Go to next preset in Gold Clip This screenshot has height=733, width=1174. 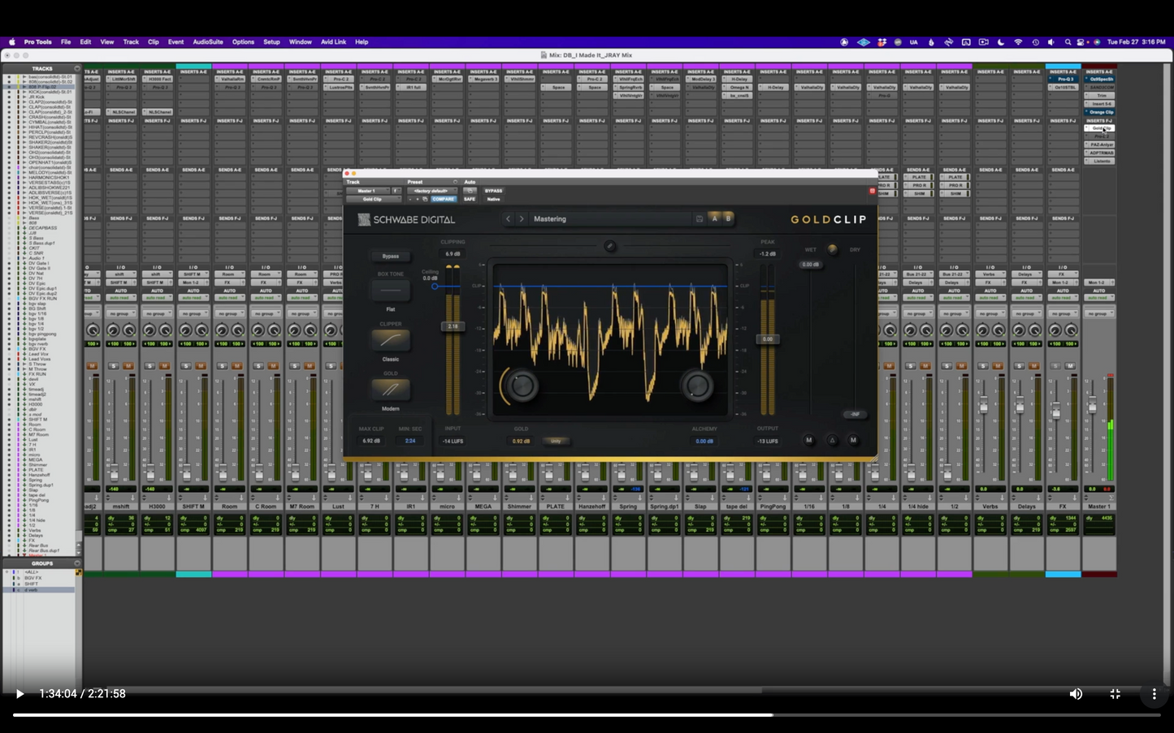coord(522,218)
